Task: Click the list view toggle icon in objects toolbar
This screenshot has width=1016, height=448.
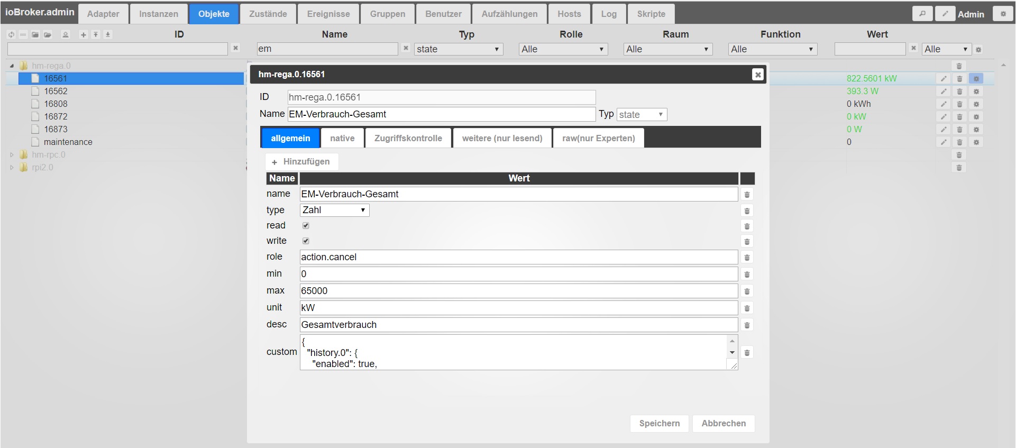Action: pos(23,34)
